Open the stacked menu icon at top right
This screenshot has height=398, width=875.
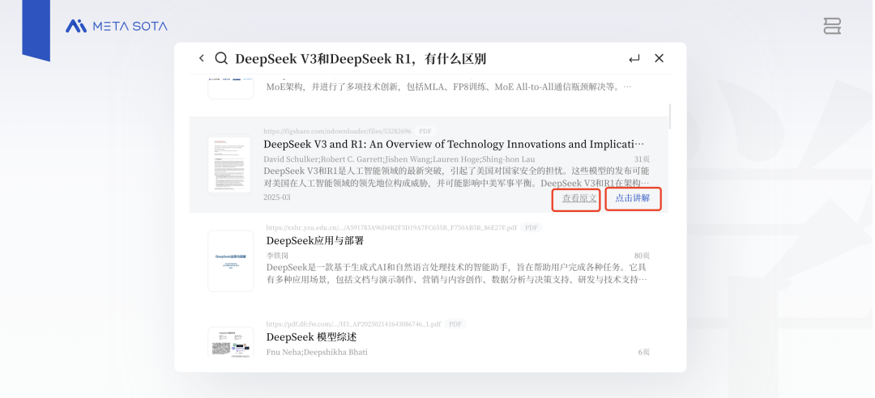[x=832, y=26]
